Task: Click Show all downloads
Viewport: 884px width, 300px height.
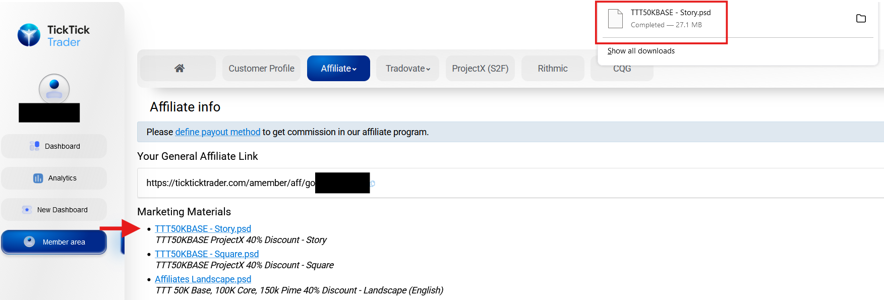Action: (x=641, y=51)
